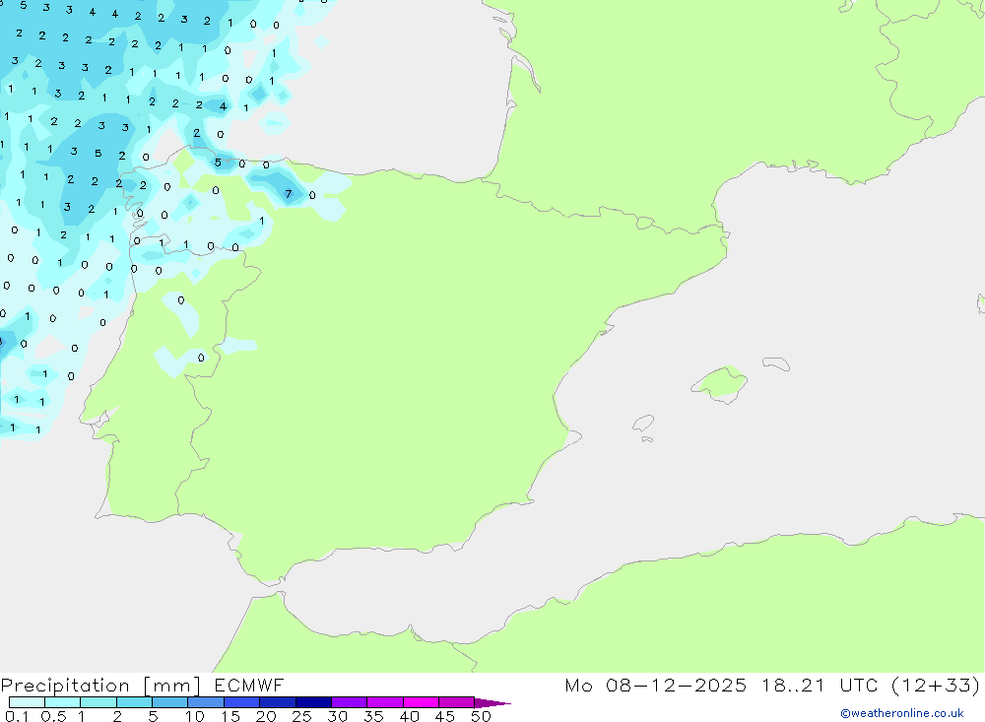
Task: Click the purple over-50 legend arrow tip
Action: [x=492, y=702]
